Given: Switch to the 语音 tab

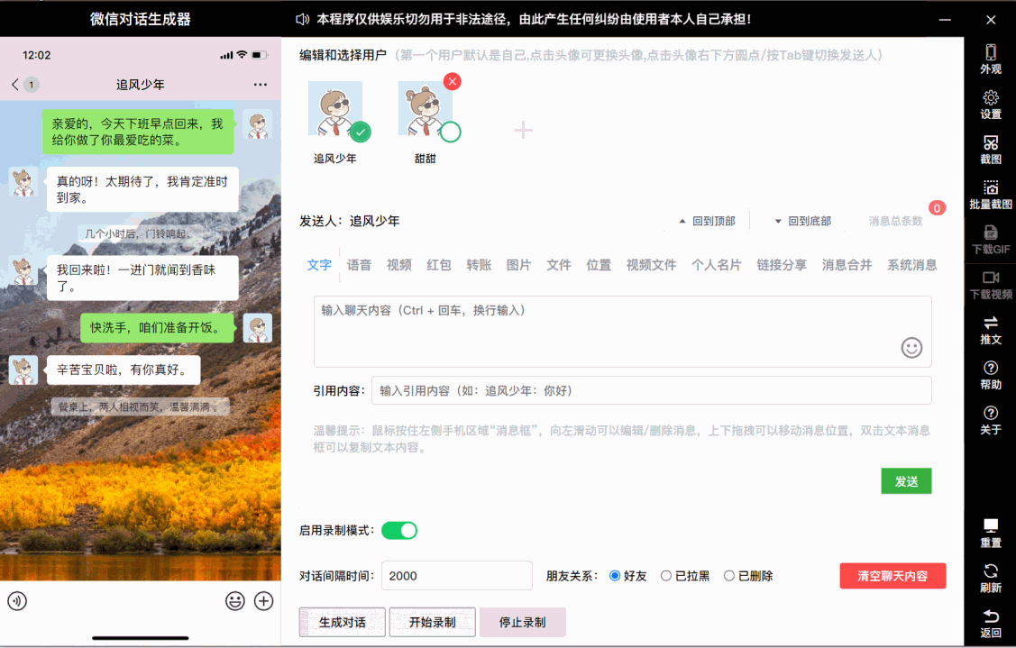Looking at the screenshot, I should tap(359, 265).
